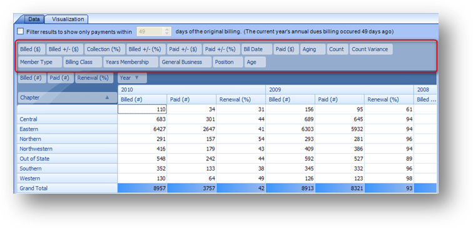This screenshot has width=473, height=228.
Task: Click the Billed ($) field button
Action: 31,49
